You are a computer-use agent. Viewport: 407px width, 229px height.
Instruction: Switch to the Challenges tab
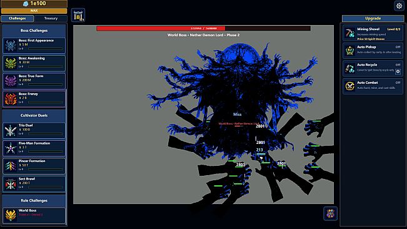[18, 18]
